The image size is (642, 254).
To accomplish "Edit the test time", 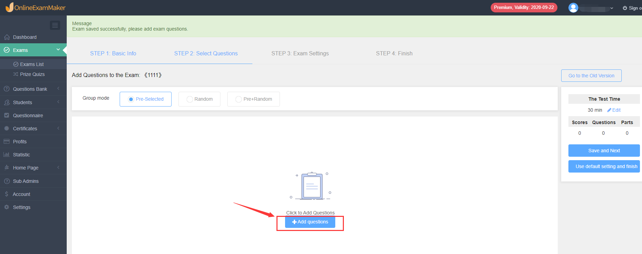I will click(x=614, y=110).
